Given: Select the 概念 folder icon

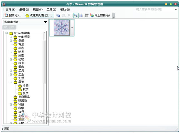Looking at the screenshot, I should (16, 67).
